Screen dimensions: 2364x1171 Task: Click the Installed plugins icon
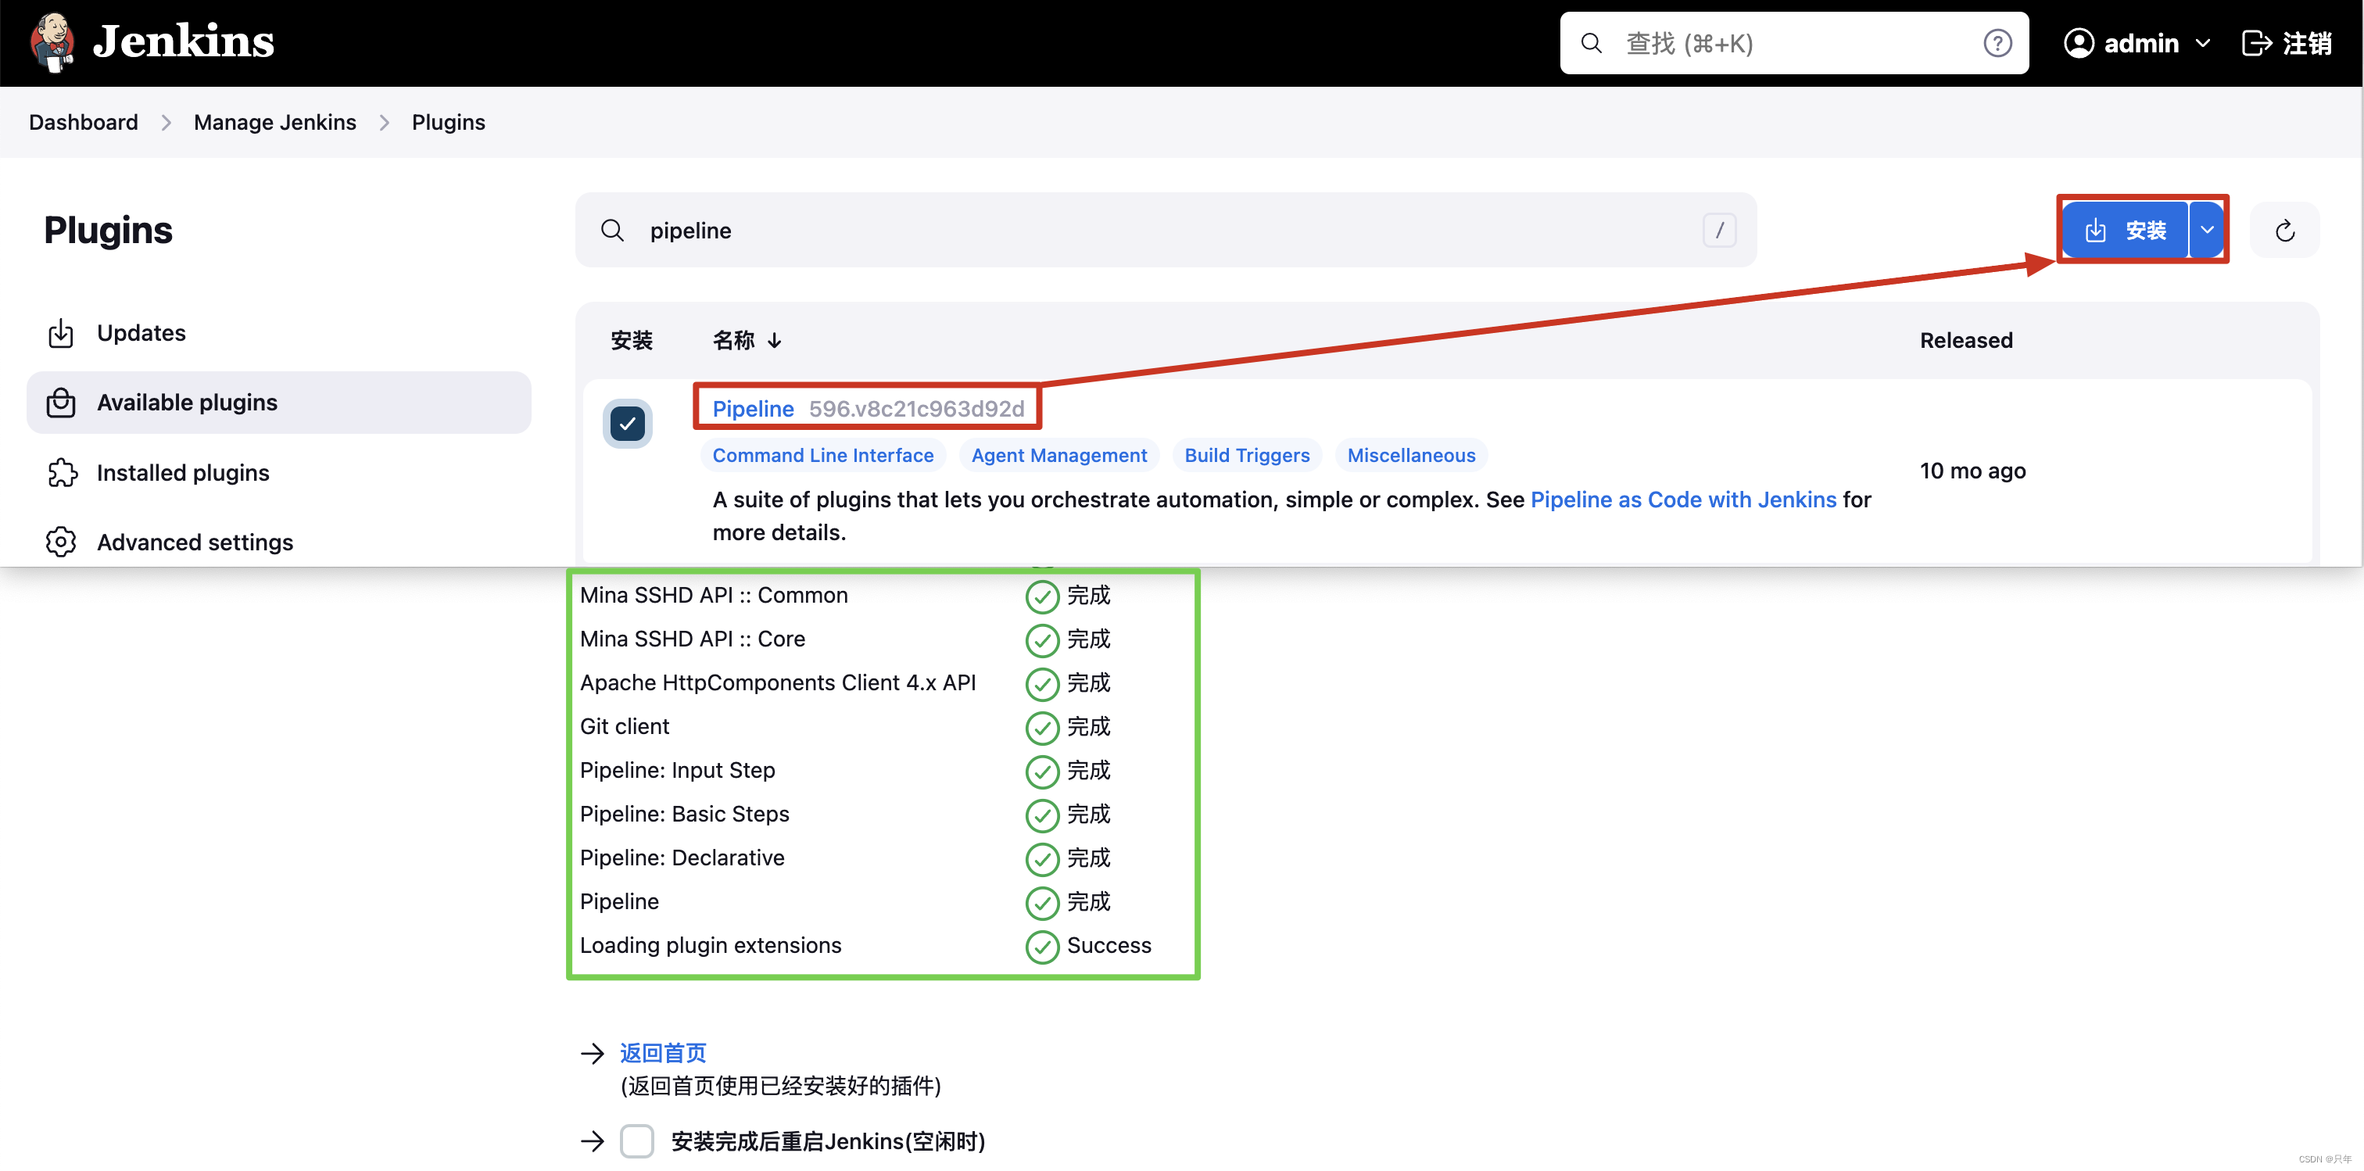[60, 471]
